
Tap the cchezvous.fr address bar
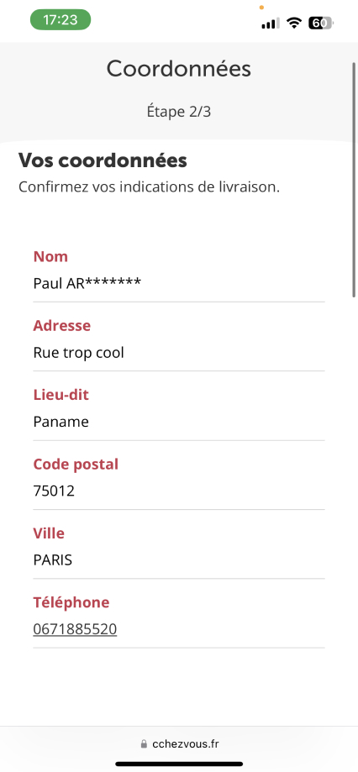tap(179, 743)
